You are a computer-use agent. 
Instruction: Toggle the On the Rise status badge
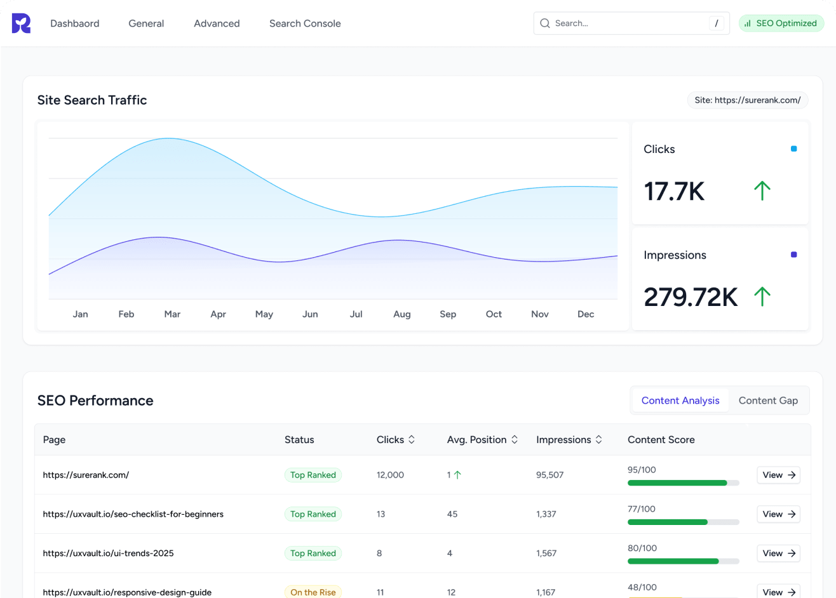pyautogui.click(x=313, y=592)
